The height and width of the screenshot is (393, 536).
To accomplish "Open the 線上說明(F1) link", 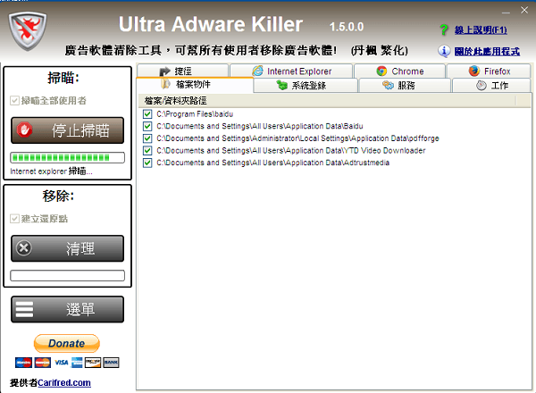I will point(481,30).
